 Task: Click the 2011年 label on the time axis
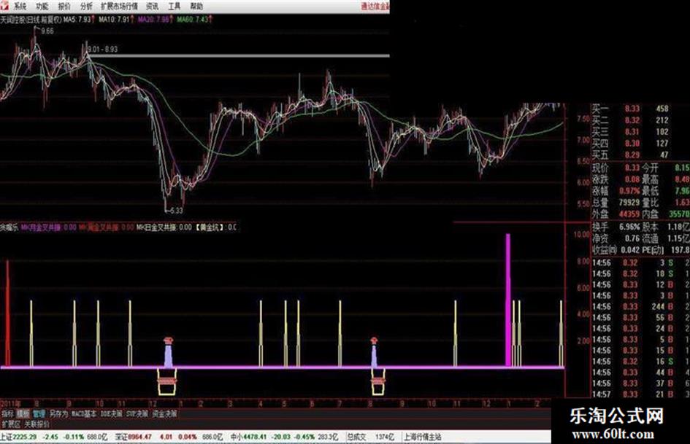pos(10,403)
